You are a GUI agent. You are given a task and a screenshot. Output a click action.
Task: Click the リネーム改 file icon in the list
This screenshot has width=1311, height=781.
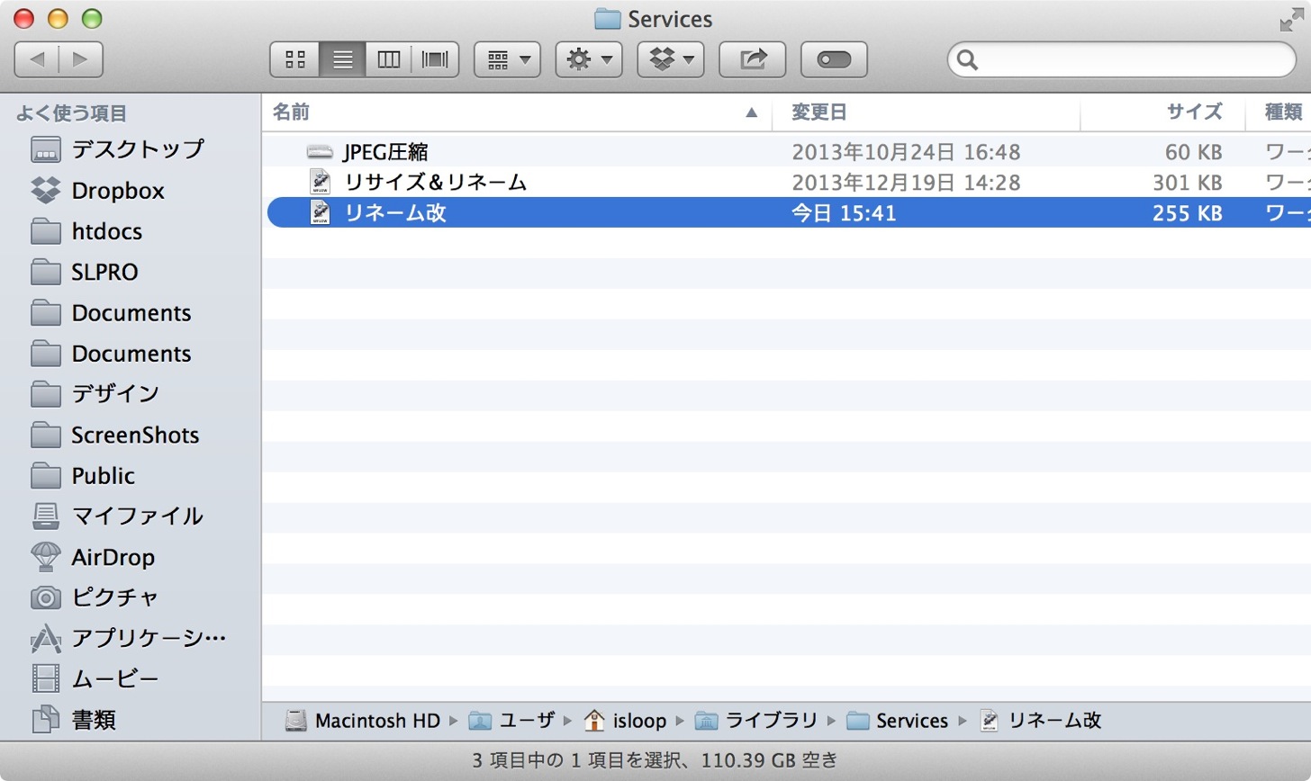point(320,212)
